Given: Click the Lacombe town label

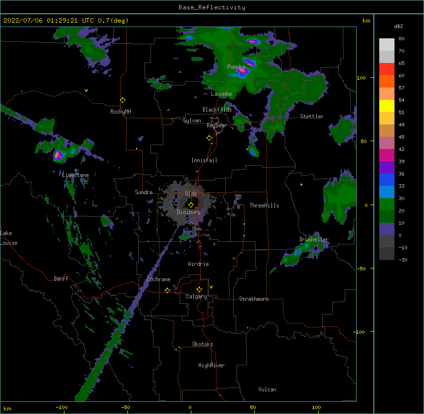Looking at the screenshot, I should [221, 94].
